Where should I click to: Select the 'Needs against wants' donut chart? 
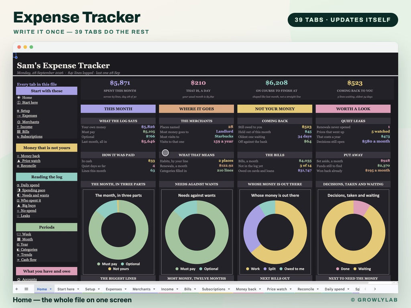pyautogui.click(x=197, y=231)
